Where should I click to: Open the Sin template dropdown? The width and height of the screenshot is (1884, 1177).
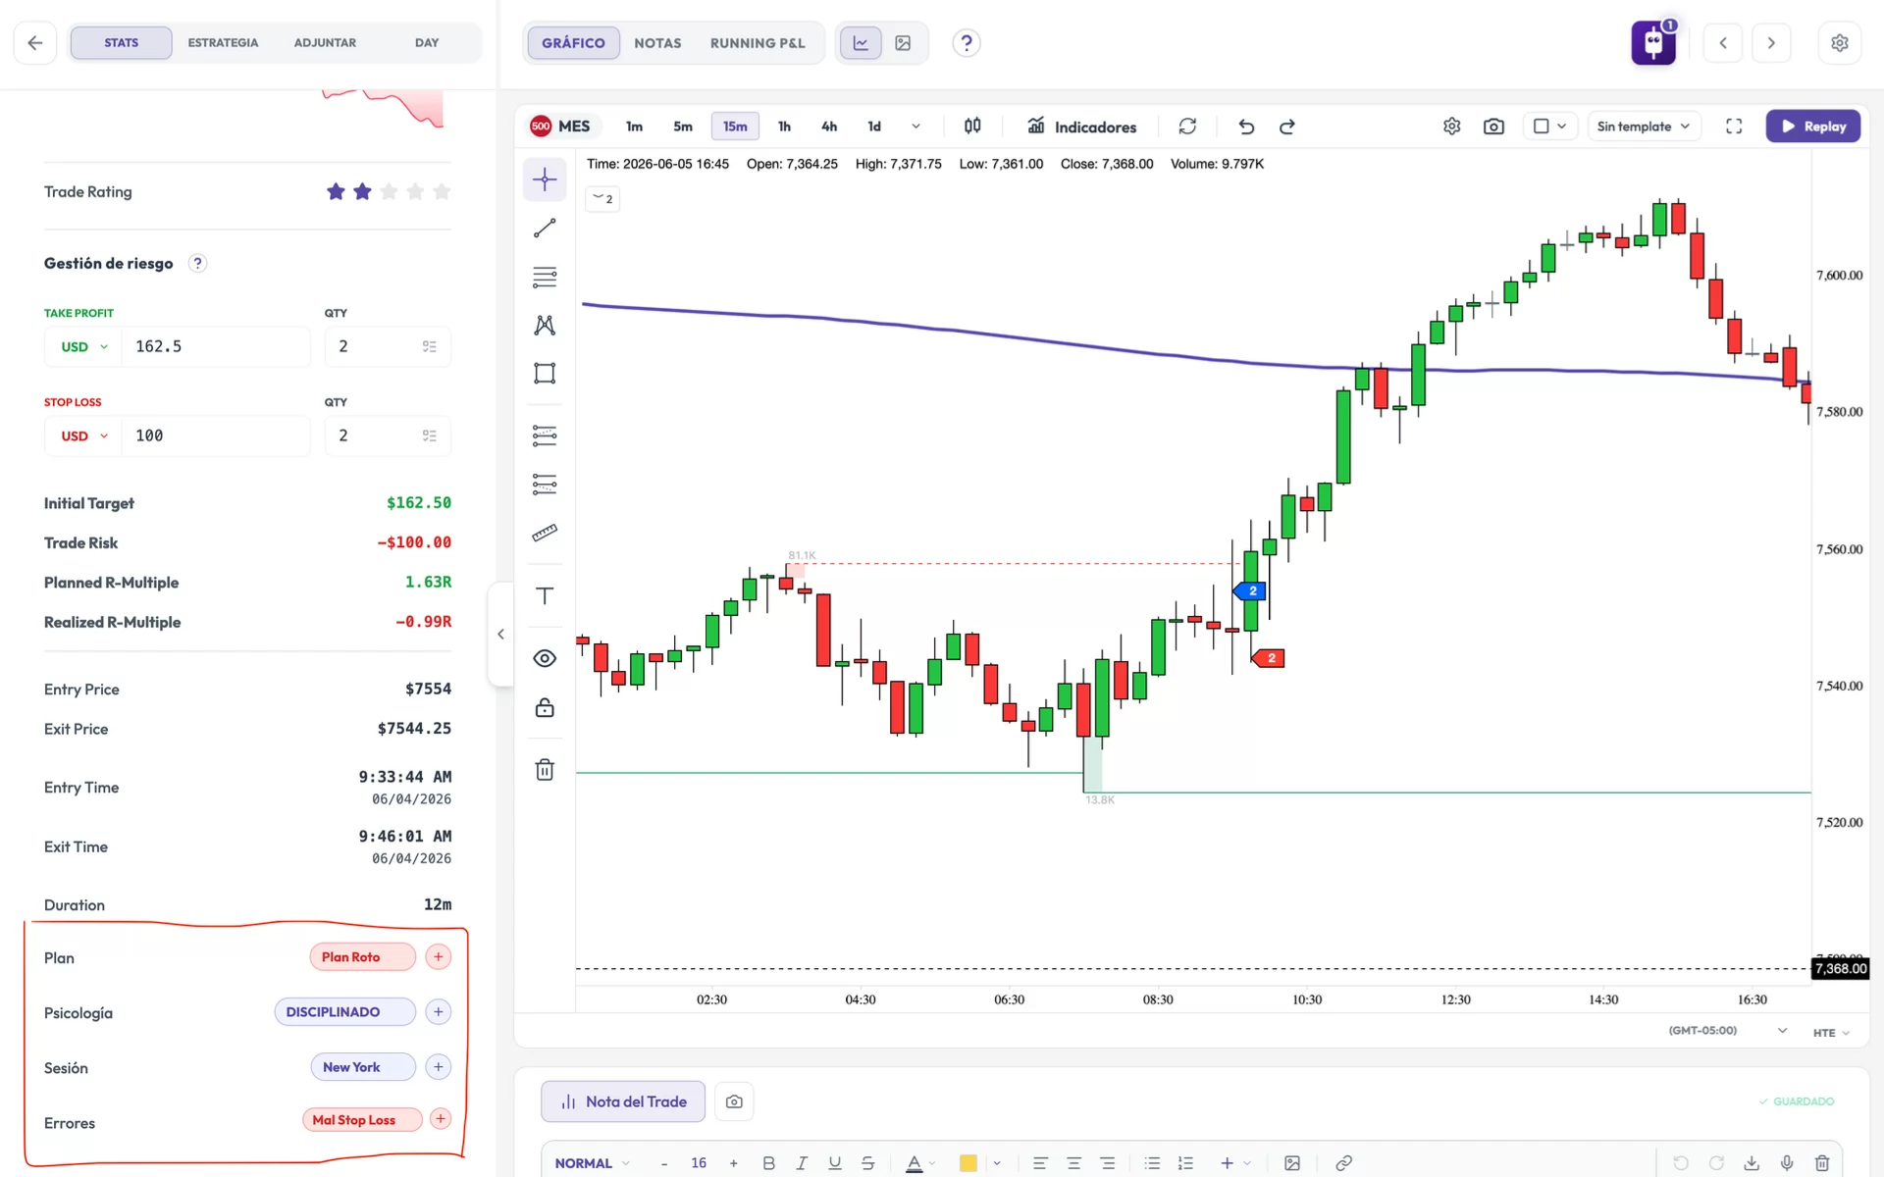[x=1644, y=127]
